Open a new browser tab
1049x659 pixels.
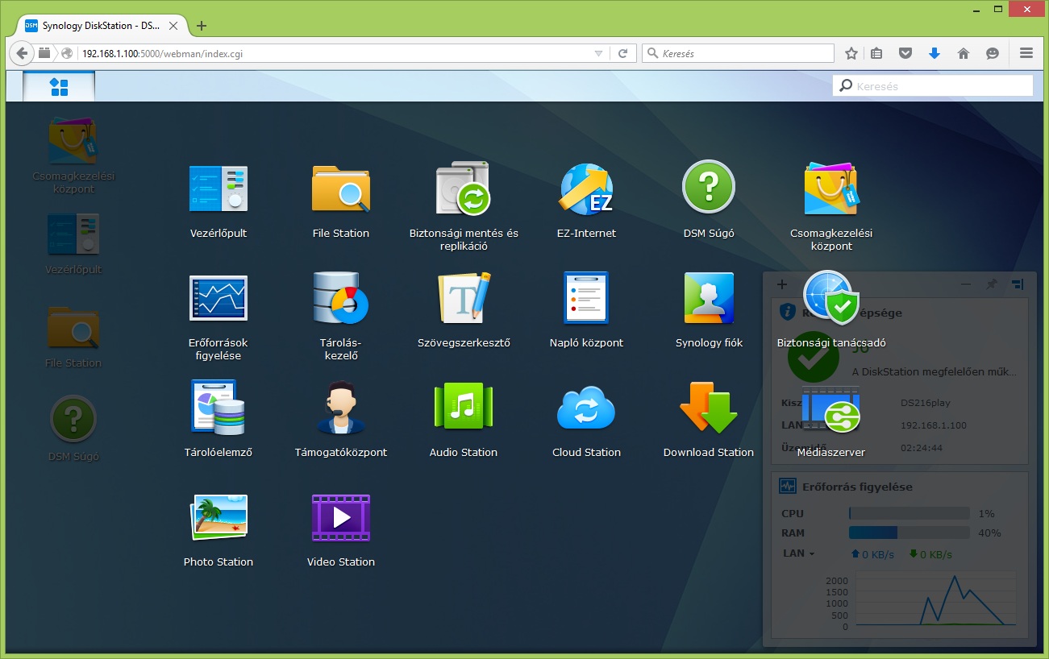[202, 25]
